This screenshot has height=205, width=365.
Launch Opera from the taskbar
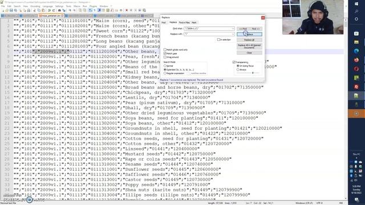356,69
